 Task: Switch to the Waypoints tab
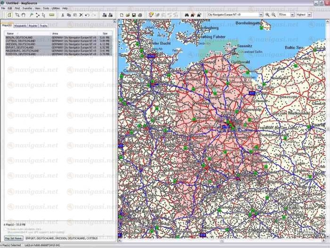click(20, 26)
